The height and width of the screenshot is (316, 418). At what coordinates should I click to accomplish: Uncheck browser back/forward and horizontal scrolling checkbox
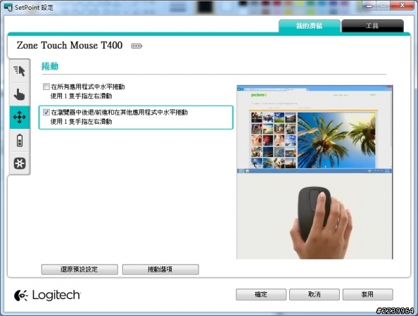(46, 112)
